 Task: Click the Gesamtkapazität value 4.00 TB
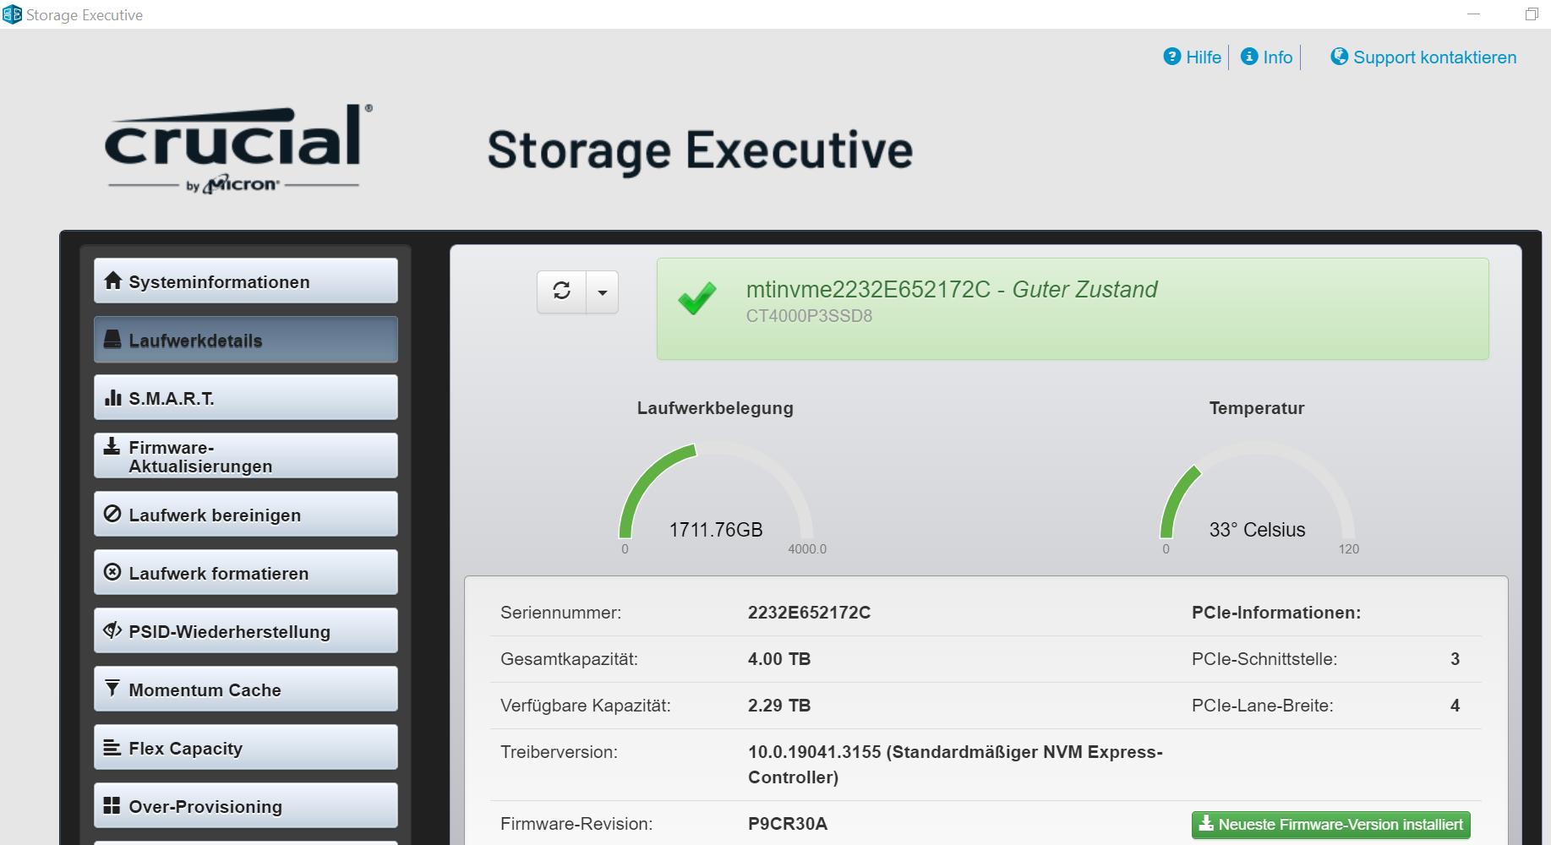779,659
